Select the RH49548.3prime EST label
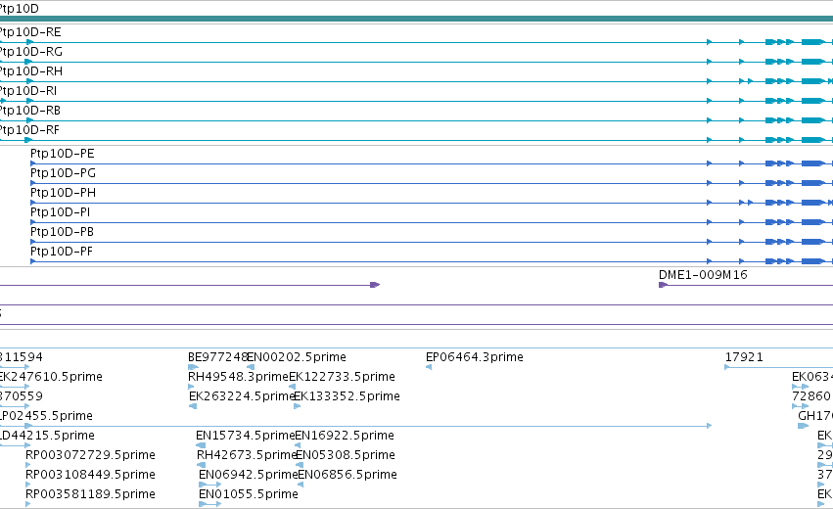This screenshot has height=509, width=833. coord(238,377)
